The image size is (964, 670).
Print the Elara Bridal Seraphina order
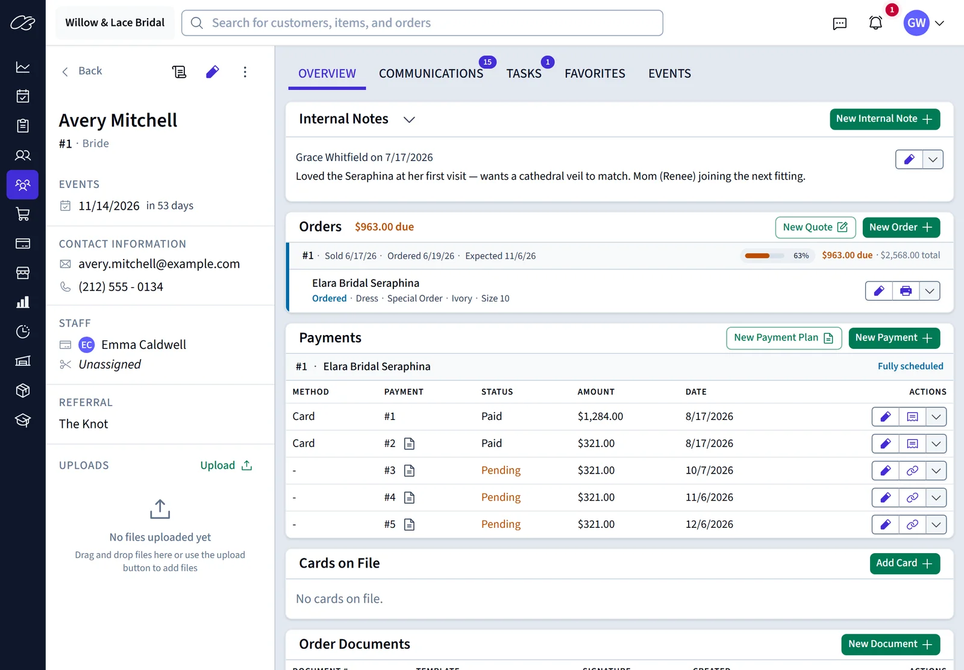pos(906,291)
